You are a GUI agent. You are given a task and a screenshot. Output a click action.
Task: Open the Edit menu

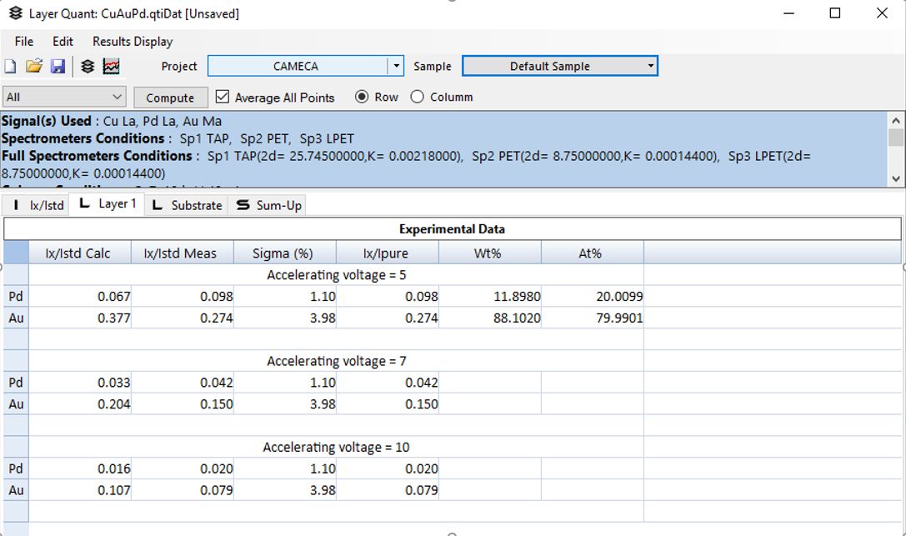(63, 41)
